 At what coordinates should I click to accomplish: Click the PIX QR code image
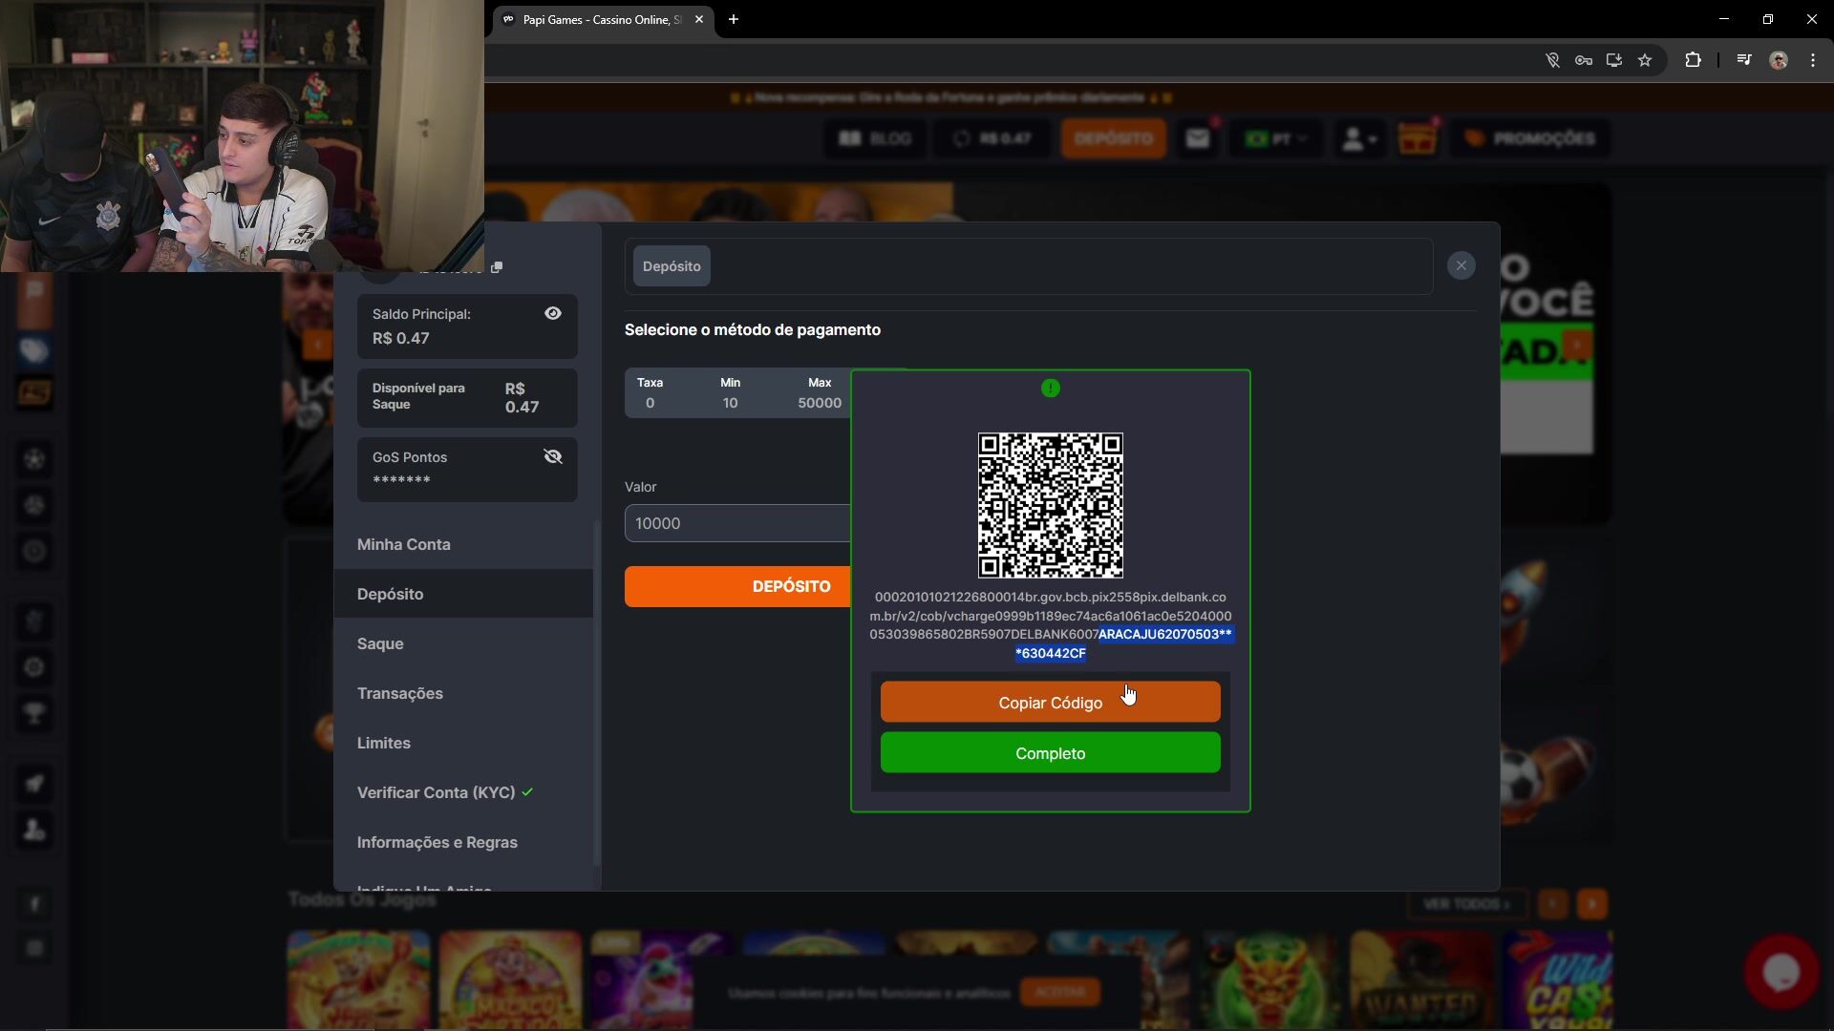coord(1050,505)
